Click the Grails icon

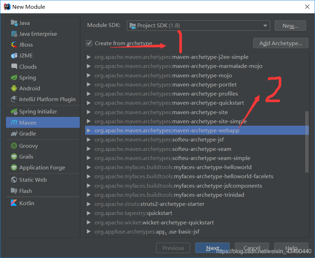click(14, 156)
